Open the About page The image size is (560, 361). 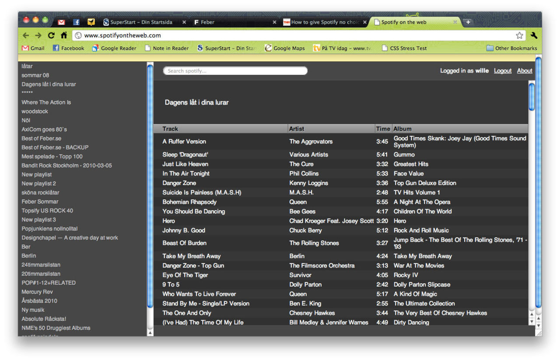click(525, 70)
